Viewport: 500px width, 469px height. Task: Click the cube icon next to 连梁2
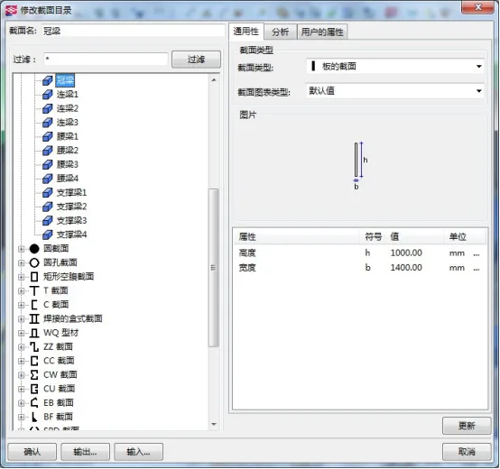coord(48,108)
